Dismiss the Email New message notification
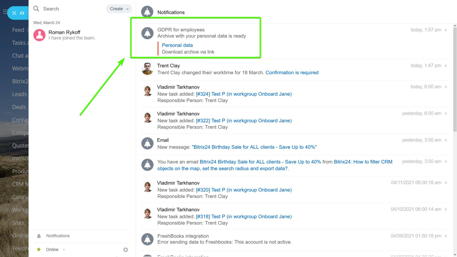Screen dimensions: 457x257 click(446, 140)
